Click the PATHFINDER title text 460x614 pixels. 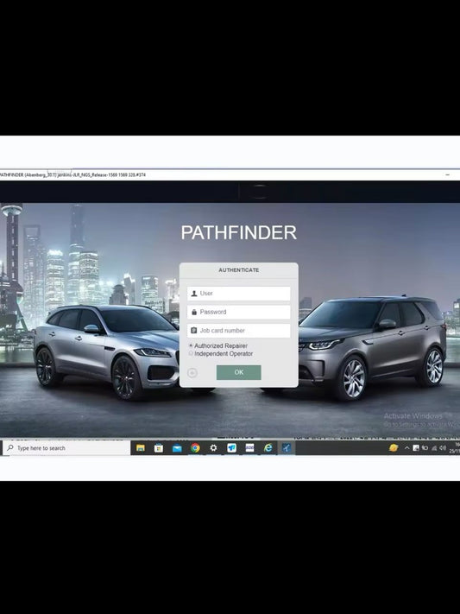pyautogui.click(x=239, y=232)
